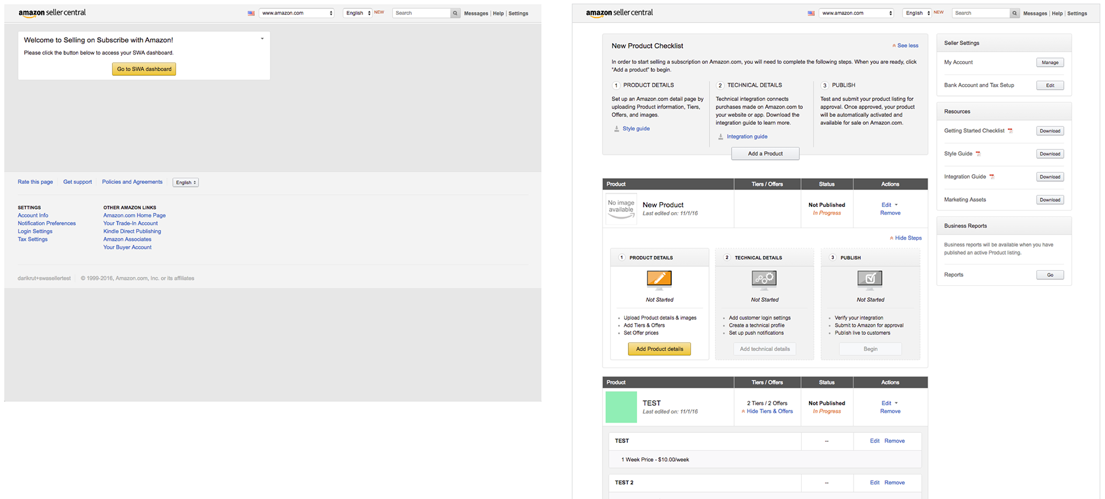Image resolution: width=1105 pixels, height=499 pixels.
Task: Click the PDF icon next to Getting Started Checklist
Action: click(x=1010, y=131)
